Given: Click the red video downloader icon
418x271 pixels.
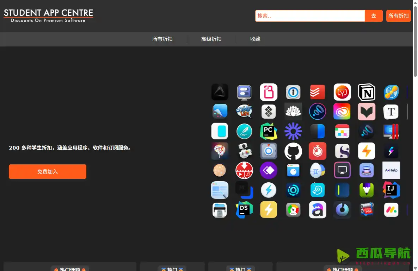Looking at the screenshot, I should [244, 170].
